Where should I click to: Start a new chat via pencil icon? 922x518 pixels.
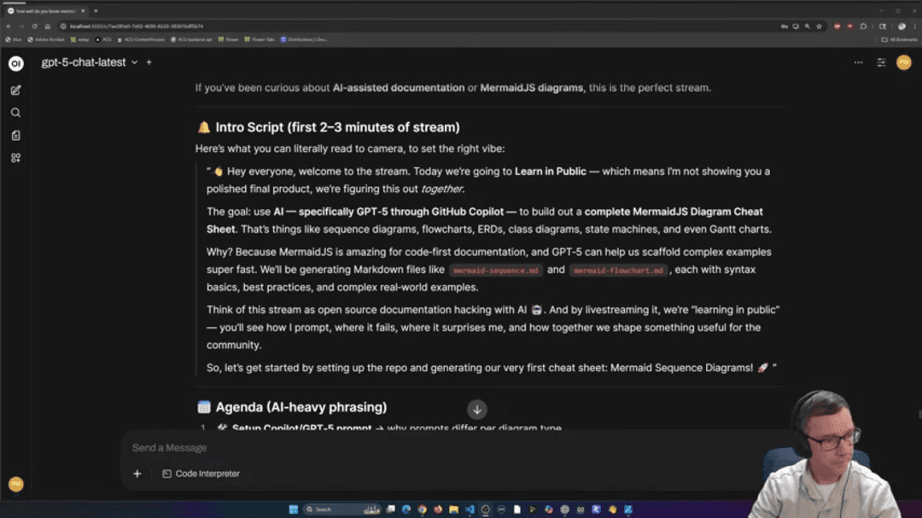[15, 90]
